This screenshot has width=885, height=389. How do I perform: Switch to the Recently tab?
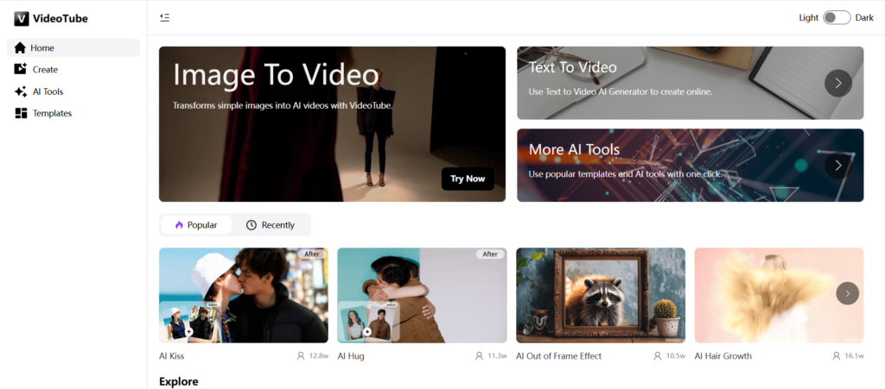271,224
